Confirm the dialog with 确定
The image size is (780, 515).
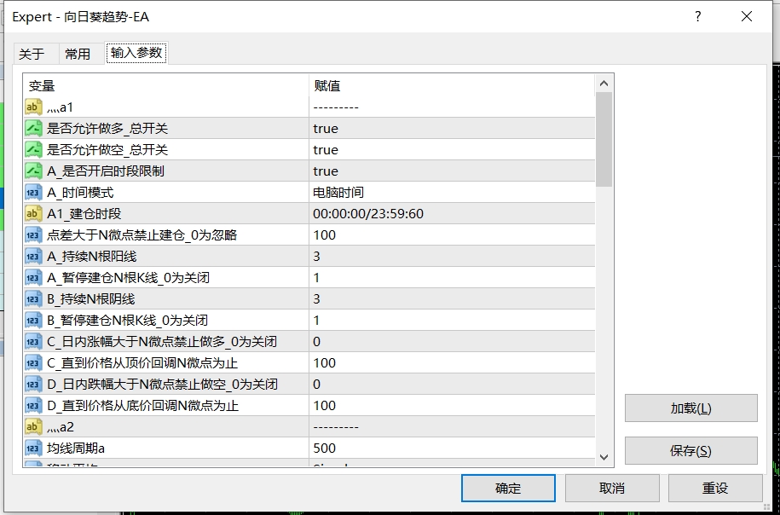(507, 488)
